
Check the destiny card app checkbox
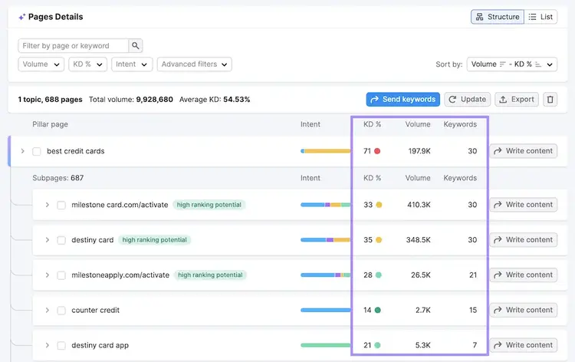pyautogui.click(x=61, y=345)
